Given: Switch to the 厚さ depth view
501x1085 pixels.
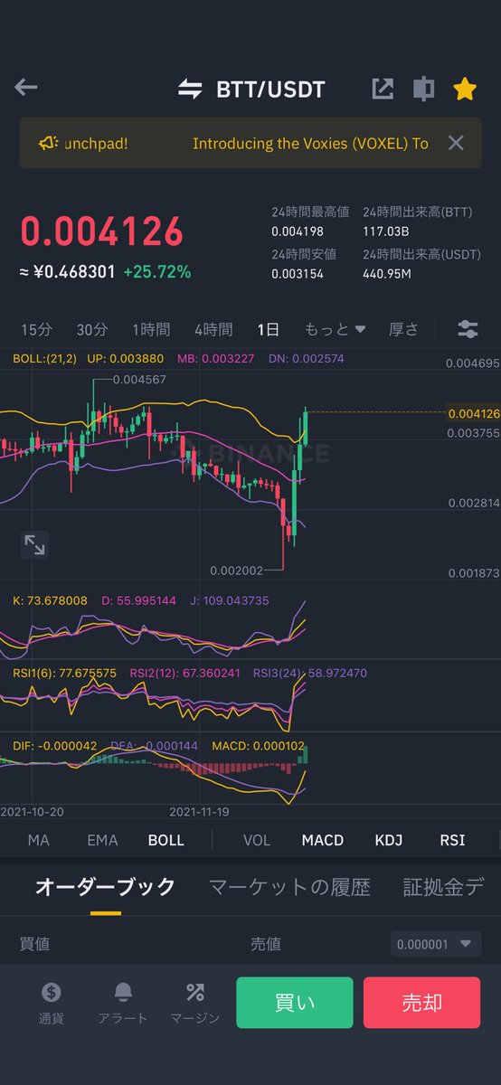Looking at the screenshot, I should tap(403, 329).
